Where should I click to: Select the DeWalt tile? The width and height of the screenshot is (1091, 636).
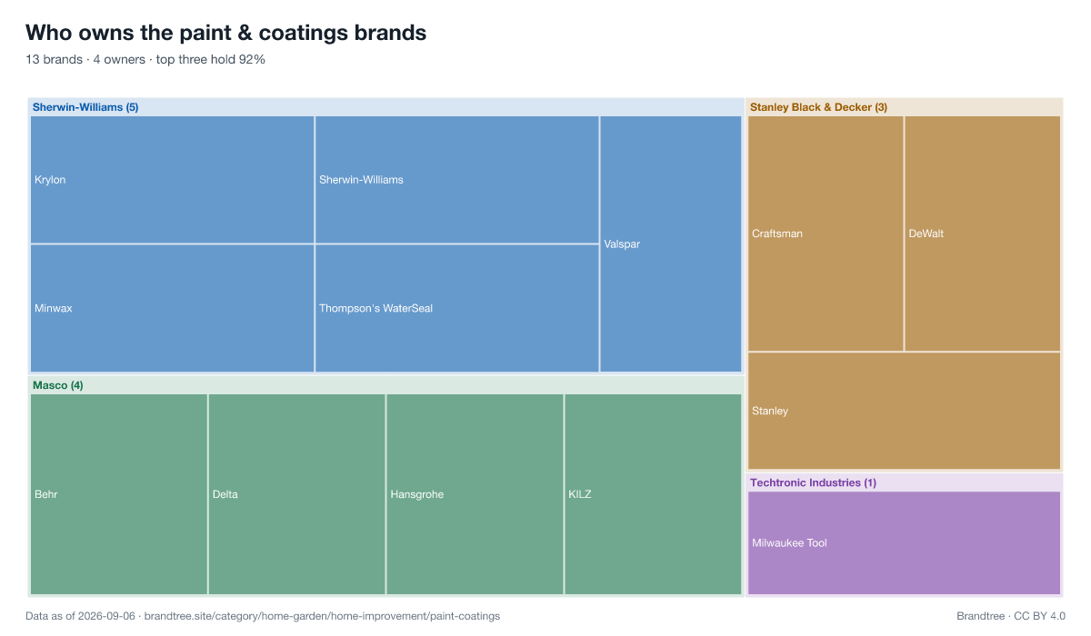(983, 234)
